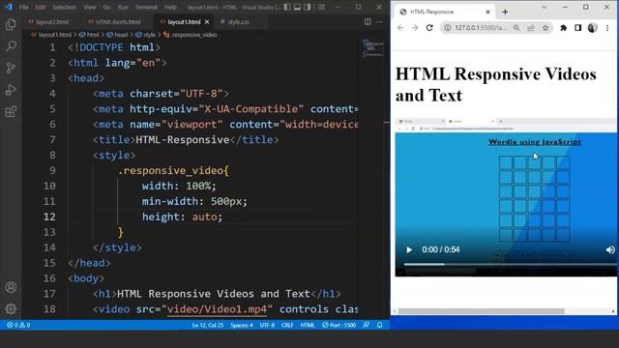This screenshot has height=348, width=619.
Task: Open Customize Layout in VS Code title bar
Action: click(x=322, y=7)
